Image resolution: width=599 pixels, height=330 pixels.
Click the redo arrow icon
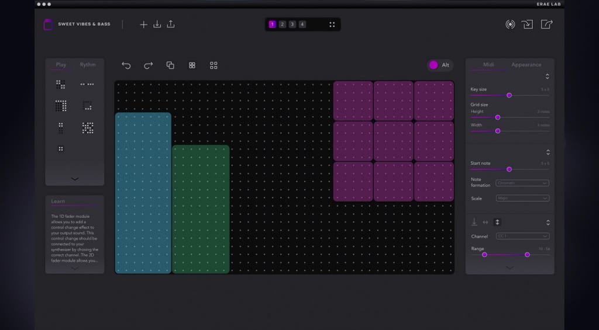click(x=148, y=65)
